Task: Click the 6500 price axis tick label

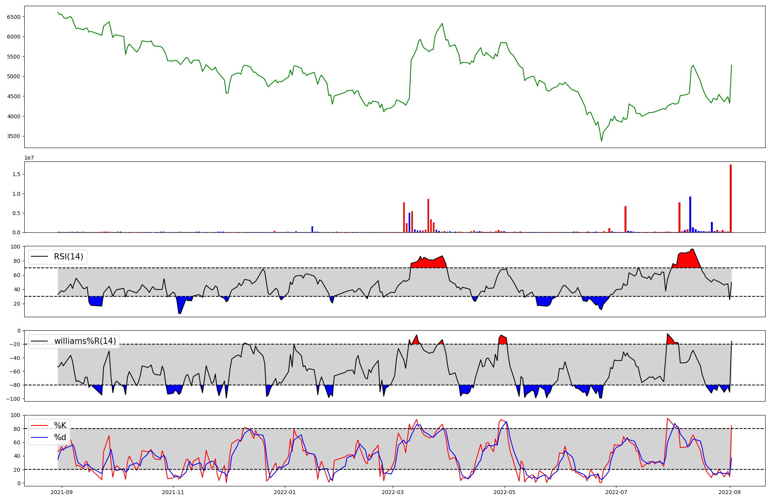Action: [13, 17]
